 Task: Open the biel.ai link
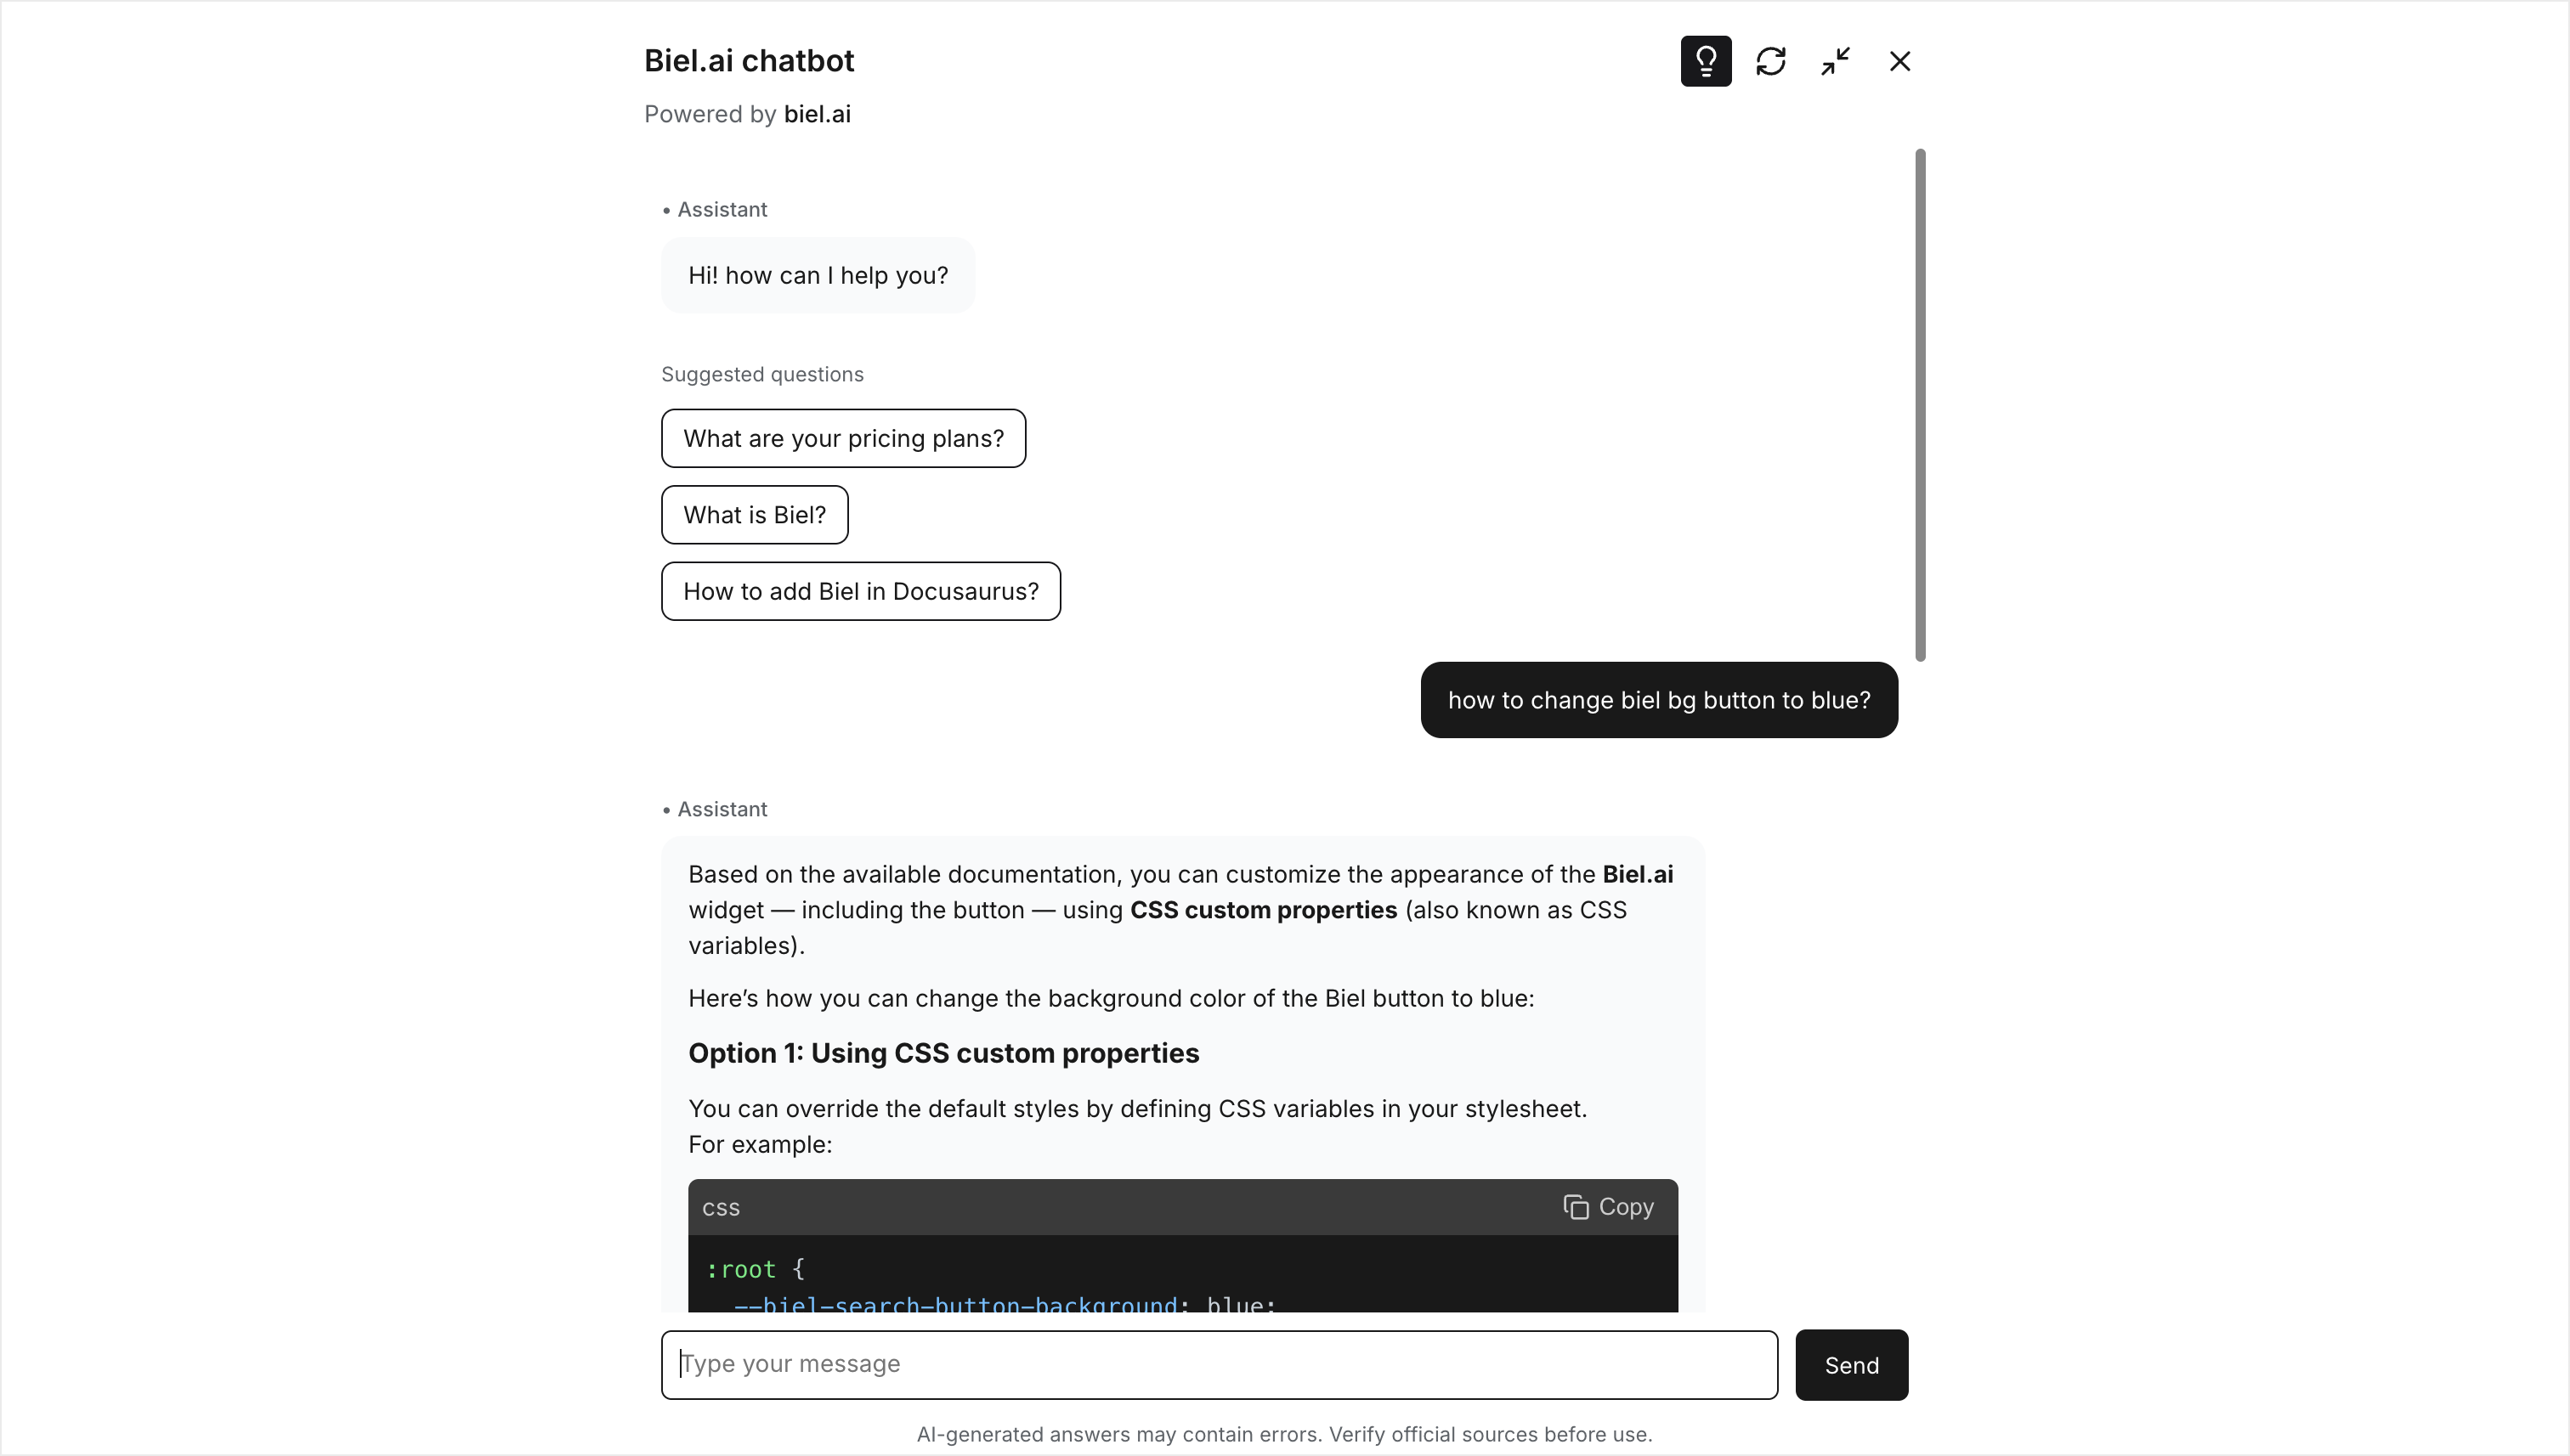click(x=818, y=114)
